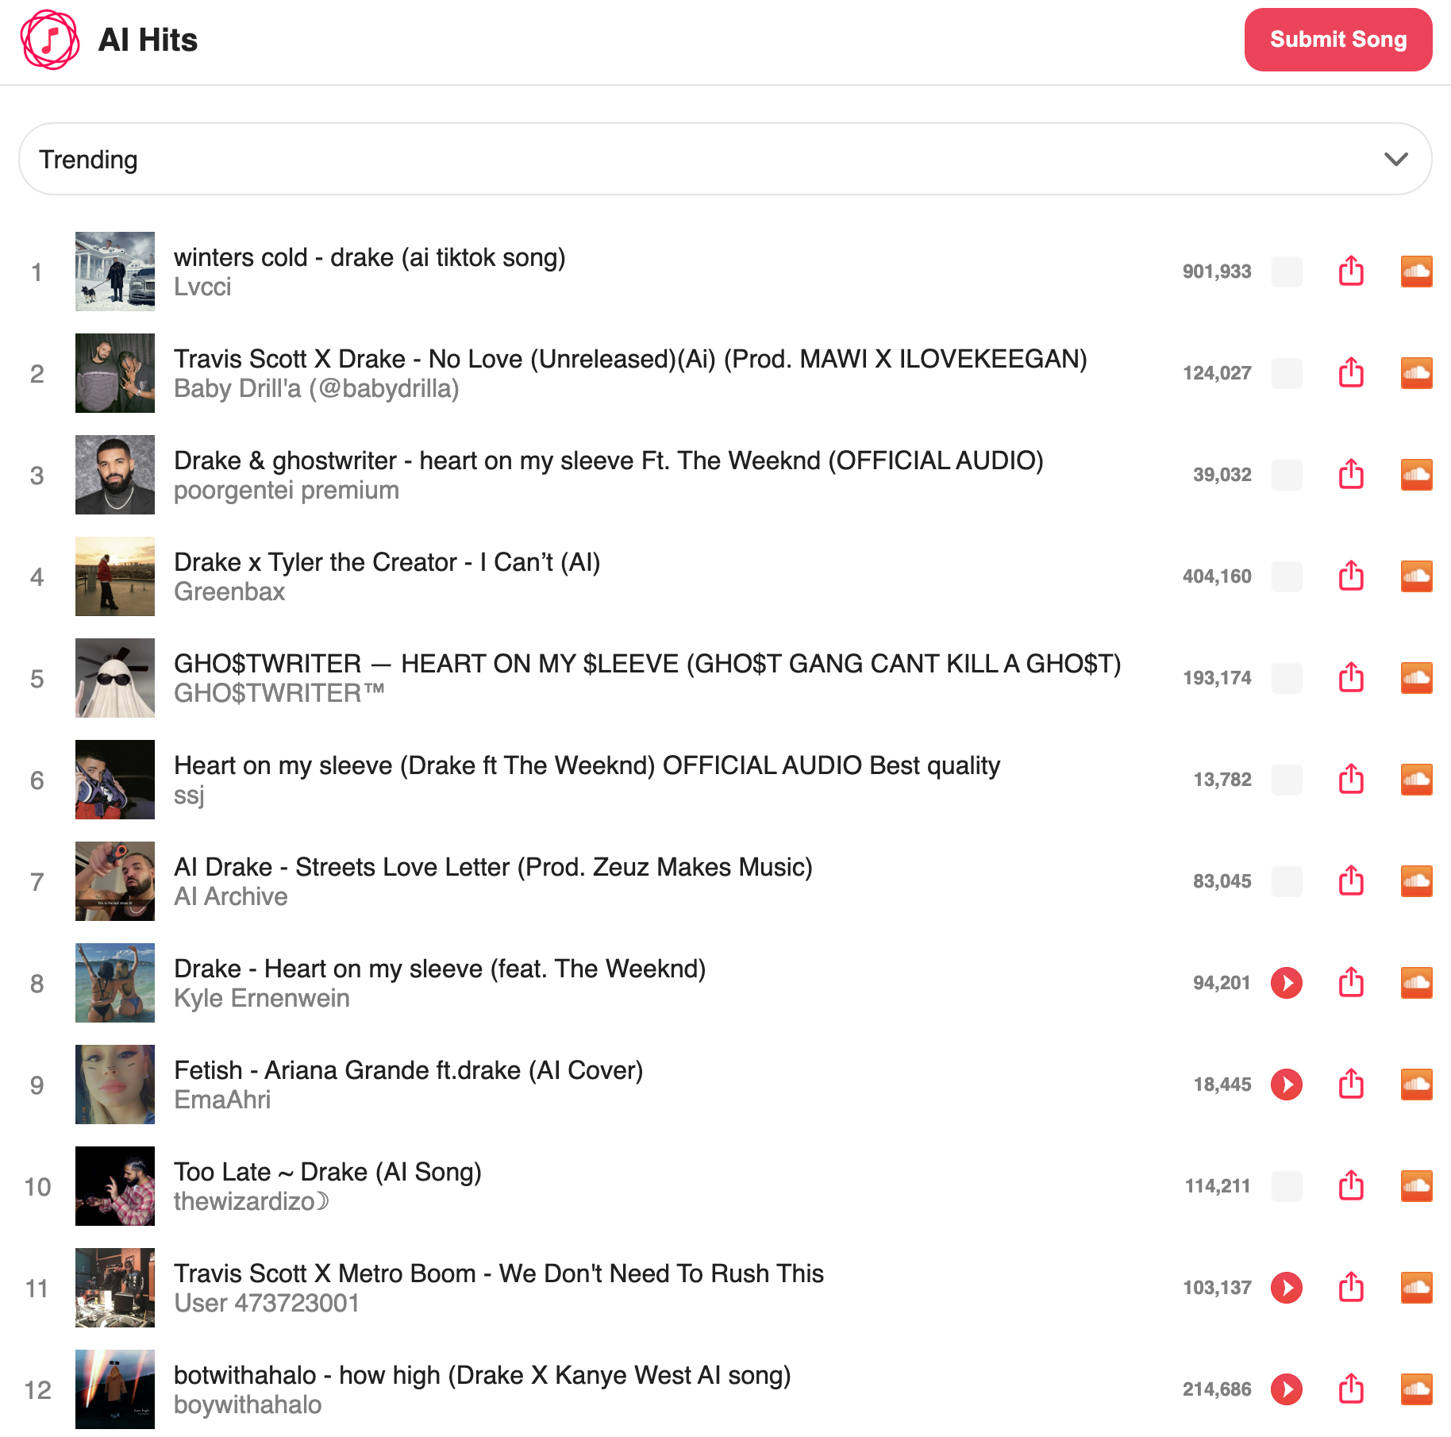This screenshot has height=1437, width=1451.
Task: Share the Too Late Drake song
Action: [x=1351, y=1186]
